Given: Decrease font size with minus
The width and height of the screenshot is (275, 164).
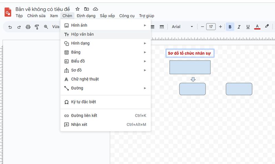Looking at the screenshot, I should [x=202, y=27].
